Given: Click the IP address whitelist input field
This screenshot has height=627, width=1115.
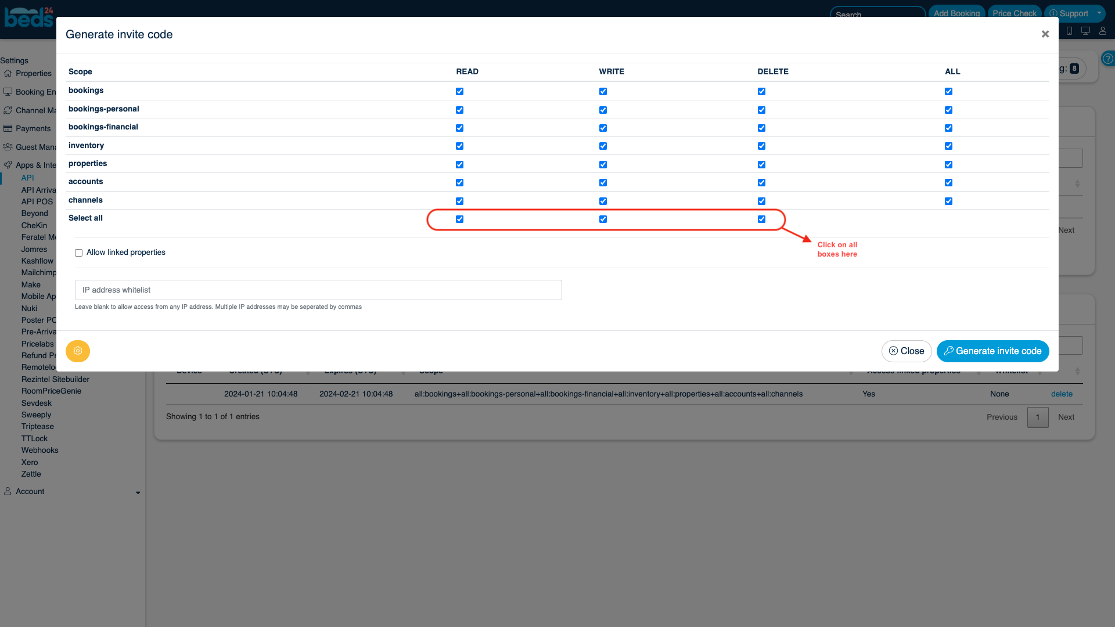Looking at the screenshot, I should click(x=318, y=289).
